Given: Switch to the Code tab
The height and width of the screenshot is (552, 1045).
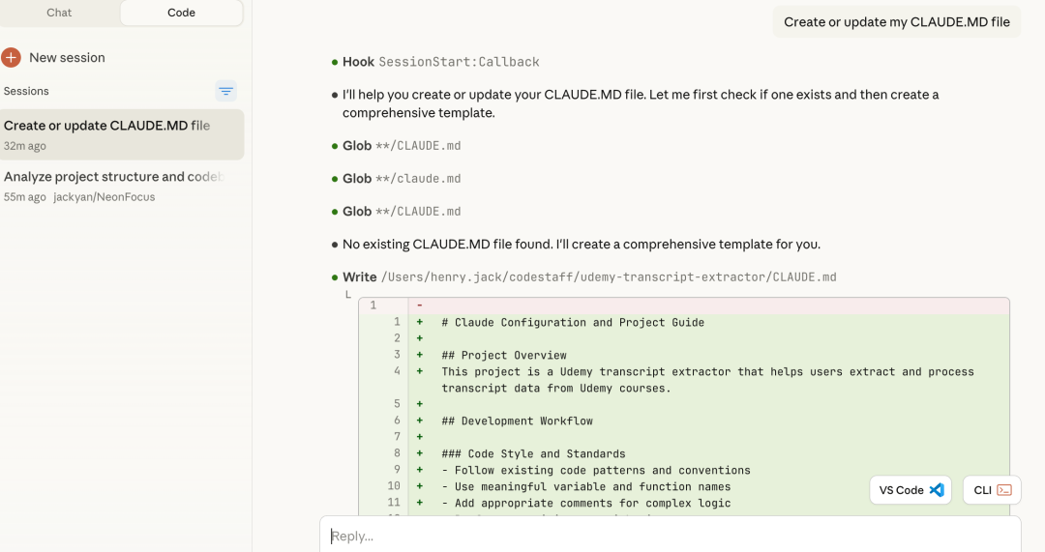Looking at the screenshot, I should click(x=181, y=13).
